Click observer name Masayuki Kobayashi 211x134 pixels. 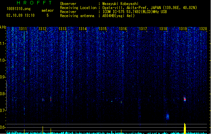click(x=120, y=4)
